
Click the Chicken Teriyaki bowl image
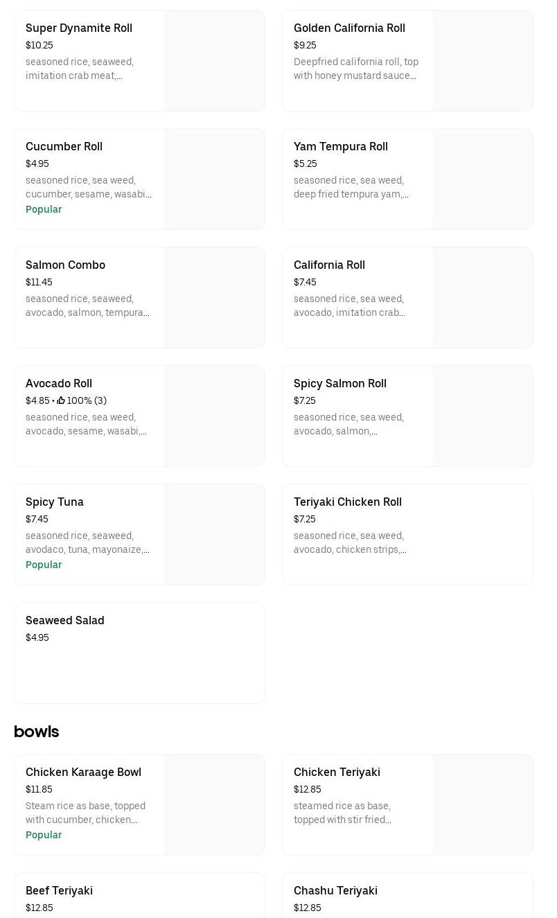pos(483,804)
